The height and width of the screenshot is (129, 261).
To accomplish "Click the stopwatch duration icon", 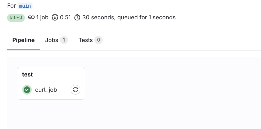I will point(77,17).
